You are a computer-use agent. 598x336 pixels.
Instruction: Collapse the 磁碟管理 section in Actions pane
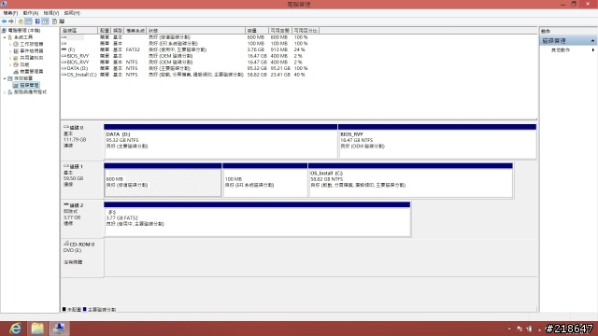(x=592, y=41)
